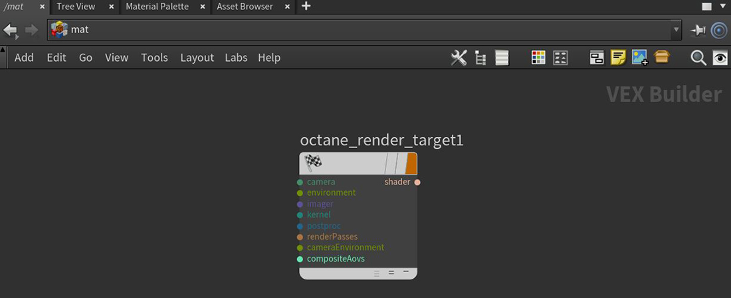This screenshot has height=298, width=731.
Task: Switch to the Asset Browser tab
Action: [x=245, y=7]
